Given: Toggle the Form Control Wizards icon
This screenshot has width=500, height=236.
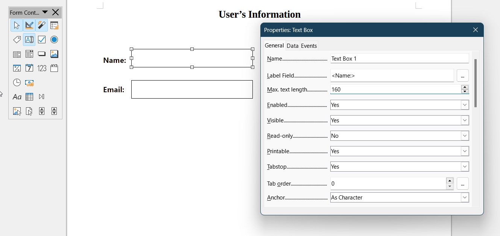Looking at the screenshot, I should (42, 26).
